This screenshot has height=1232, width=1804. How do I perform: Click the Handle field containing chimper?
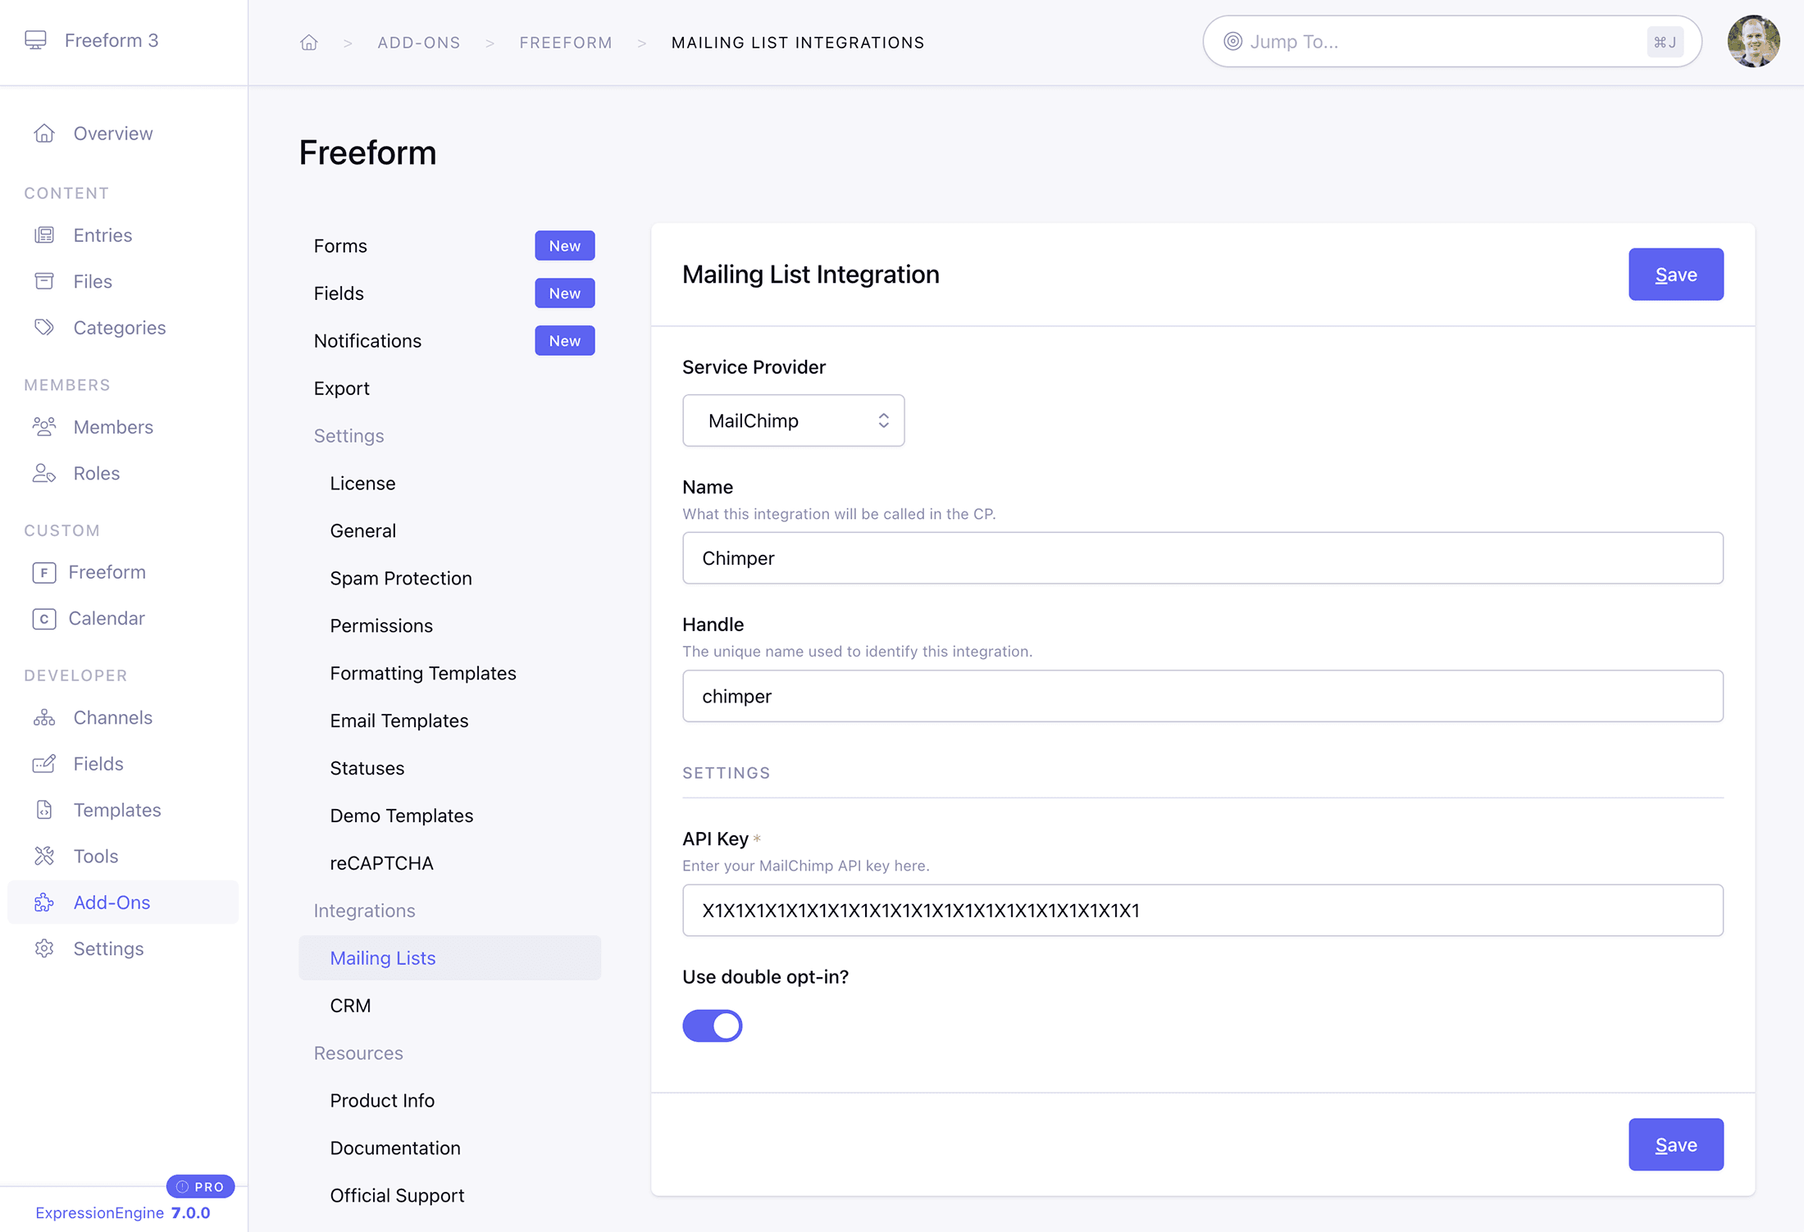(x=1202, y=696)
